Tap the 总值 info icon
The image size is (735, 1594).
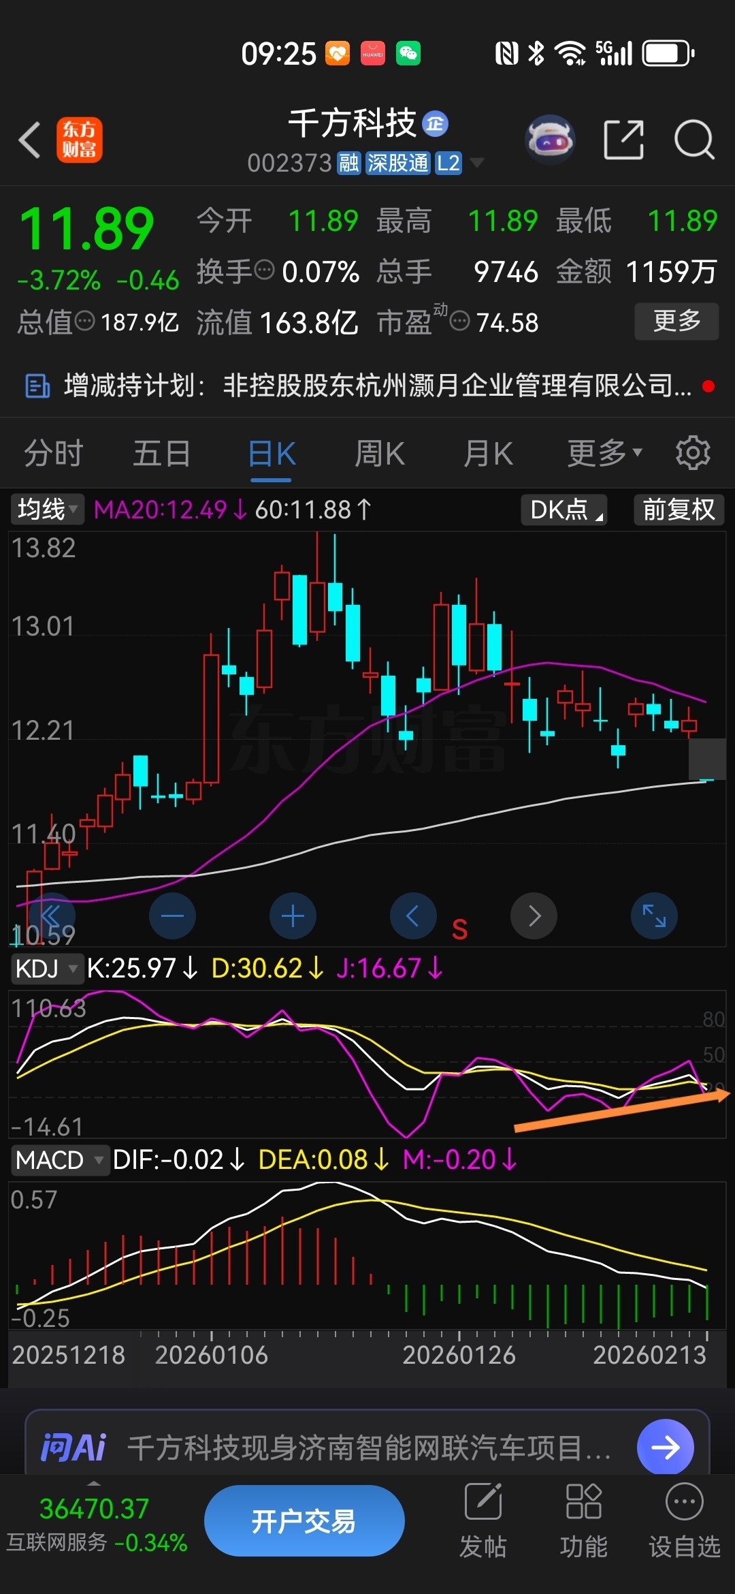tap(84, 321)
